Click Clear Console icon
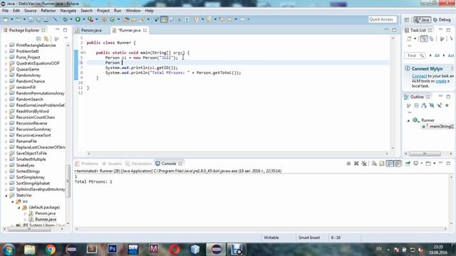The image size is (456, 256). tap(374, 164)
